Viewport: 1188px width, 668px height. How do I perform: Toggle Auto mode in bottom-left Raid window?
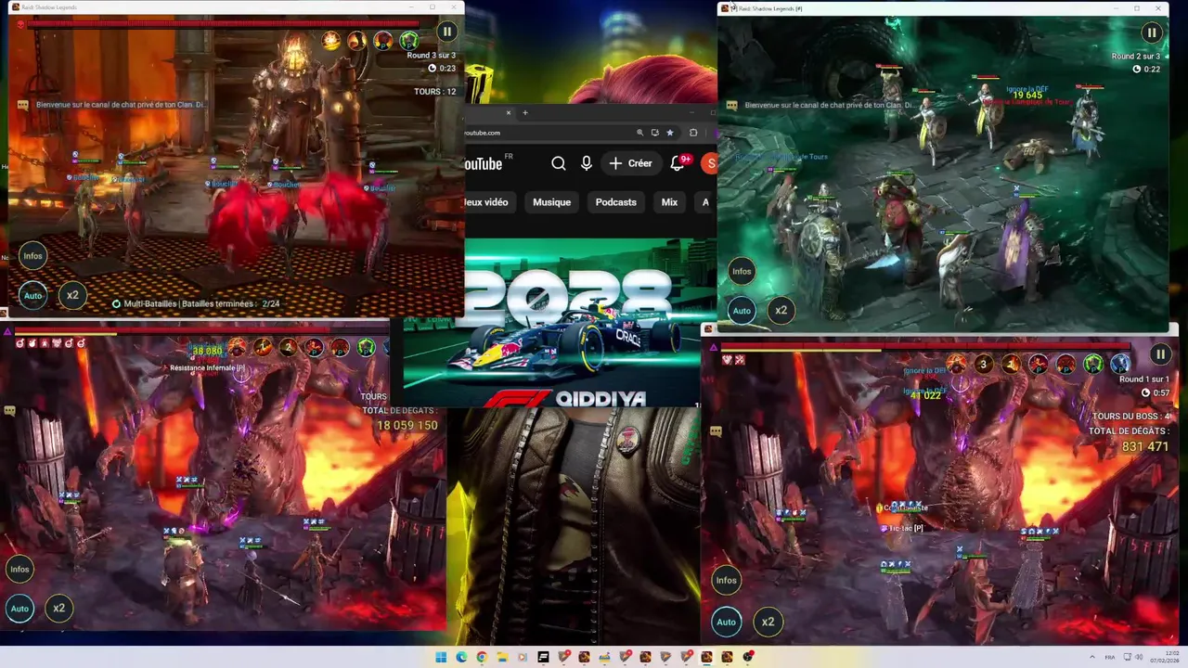point(19,609)
